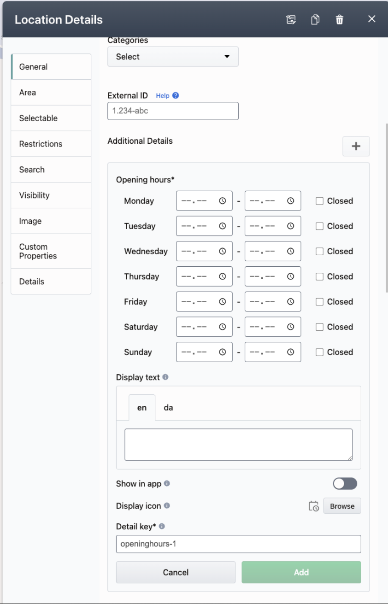The height and width of the screenshot is (604, 388).
Task: Select the da language tab
Action: (x=168, y=408)
